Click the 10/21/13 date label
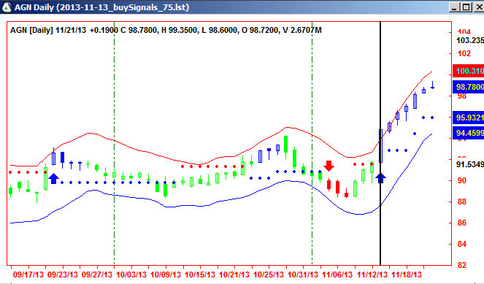The width and height of the screenshot is (484, 284). click(x=234, y=275)
